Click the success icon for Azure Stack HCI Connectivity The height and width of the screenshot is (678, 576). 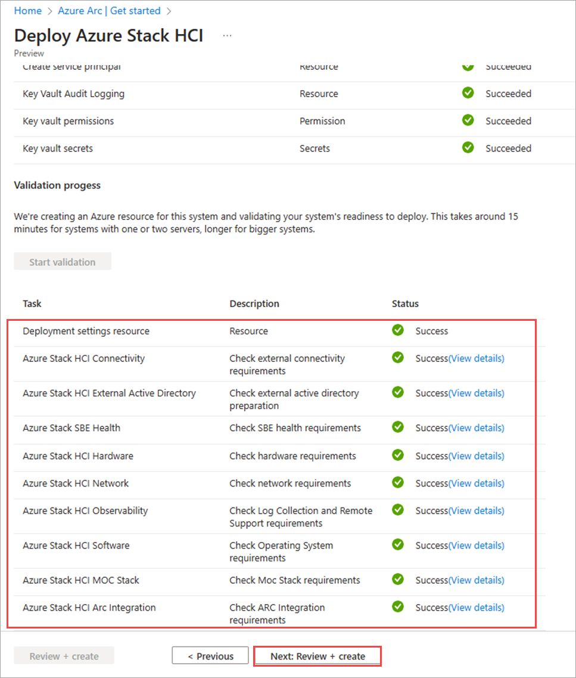(x=398, y=358)
